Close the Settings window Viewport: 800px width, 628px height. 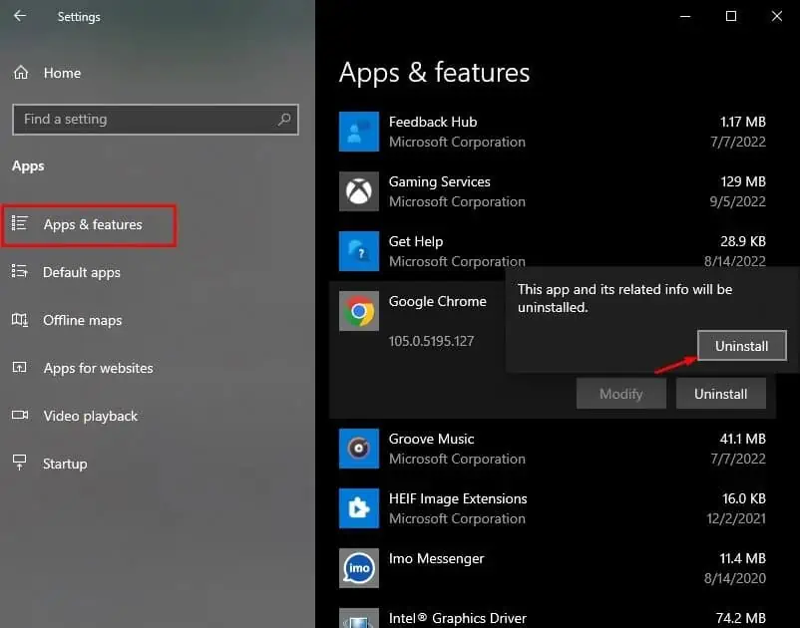776,16
